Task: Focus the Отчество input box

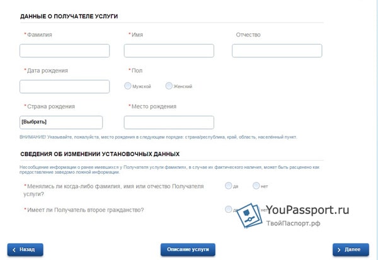Action: click(x=277, y=50)
